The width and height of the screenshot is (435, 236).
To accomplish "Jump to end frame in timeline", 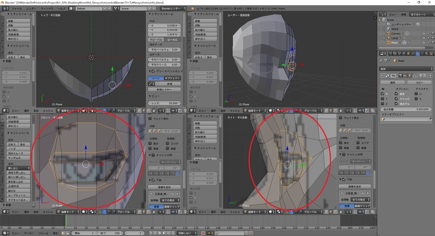I will coord(173,233).
